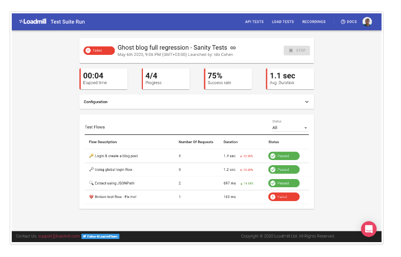Open the LOAD TESTS menu item
The image size is (401, 257).
pyautogui.click(x=283, y=22)
